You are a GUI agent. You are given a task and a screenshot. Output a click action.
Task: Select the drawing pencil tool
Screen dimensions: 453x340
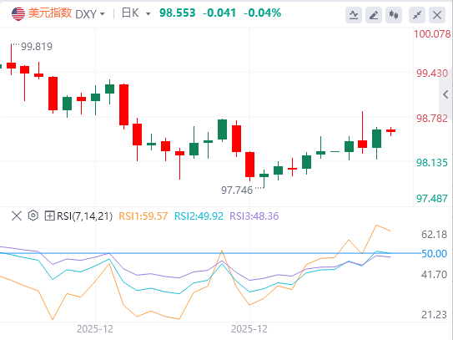click(x=374, y=15)
